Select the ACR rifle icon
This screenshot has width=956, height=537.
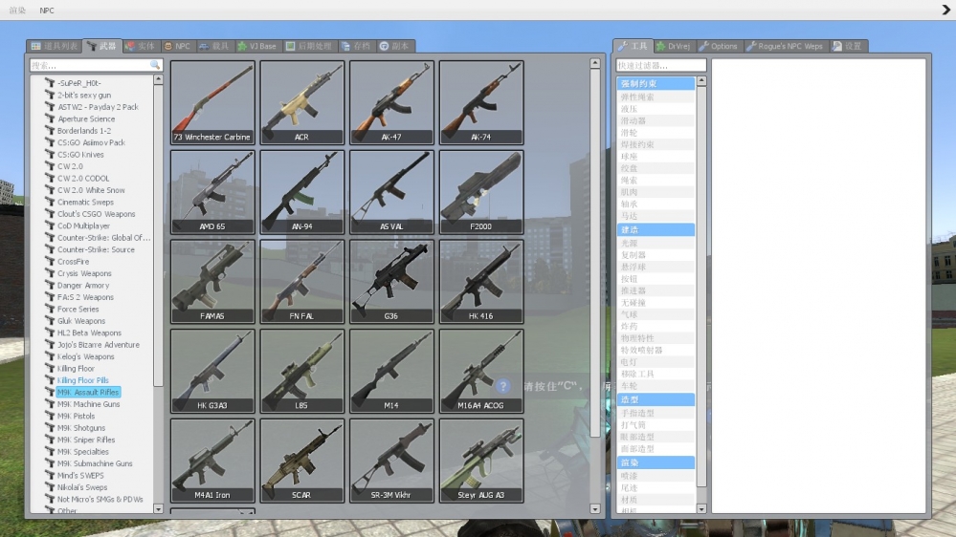pos(301,102)
